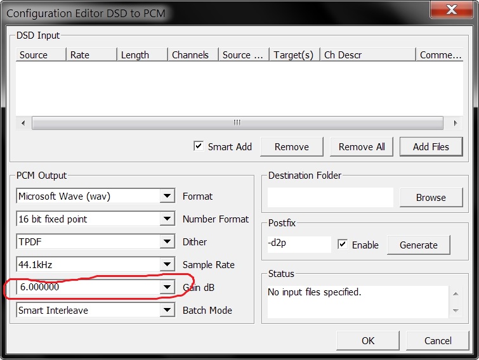
Task: Click the Status scroll up arrow
Action: (x=456, y=294)
